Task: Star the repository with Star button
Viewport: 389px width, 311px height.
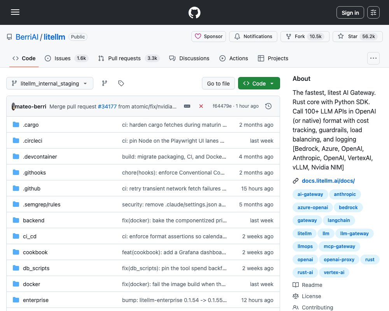Action: (357, 37)
